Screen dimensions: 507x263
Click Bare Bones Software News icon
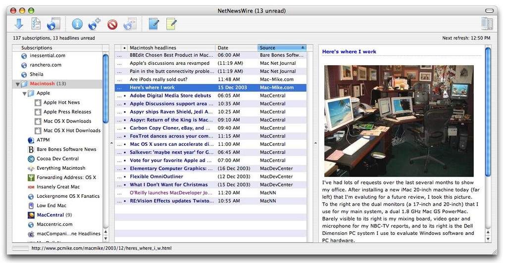31,149
